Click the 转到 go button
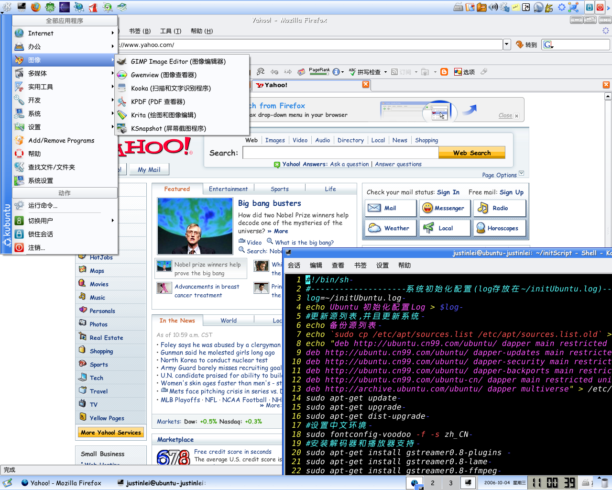 tap(526, 45)
